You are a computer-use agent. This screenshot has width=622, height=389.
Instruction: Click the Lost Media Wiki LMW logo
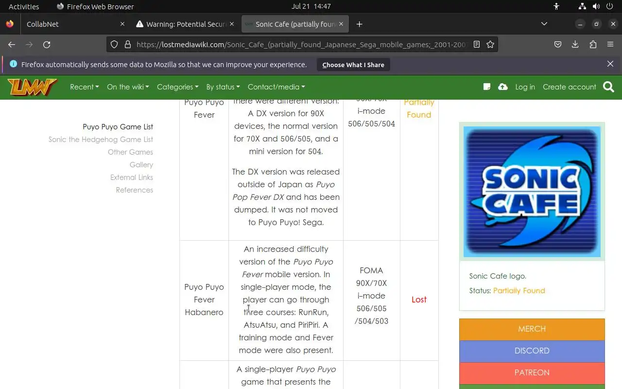pyautogui.click(x=33, y=87)
